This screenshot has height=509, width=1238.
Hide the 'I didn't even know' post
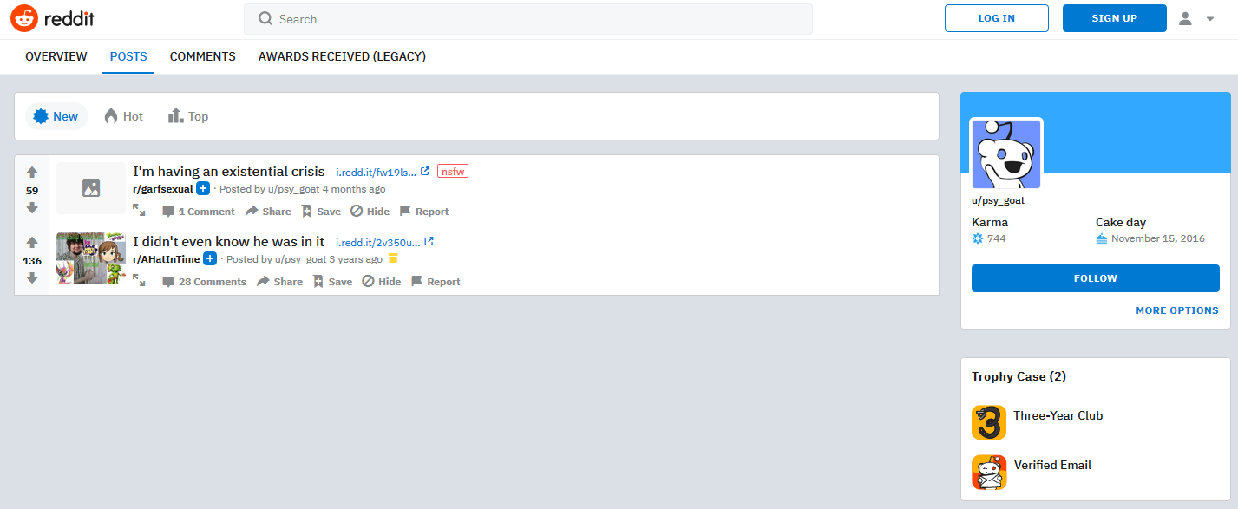pyautogui.click(x=381, y=282)
